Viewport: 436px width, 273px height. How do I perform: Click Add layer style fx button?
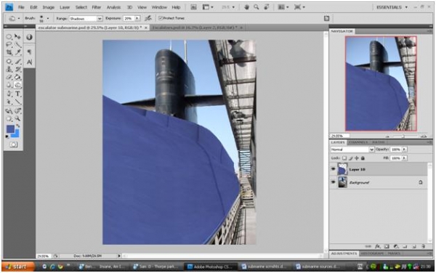pos(377,246)
